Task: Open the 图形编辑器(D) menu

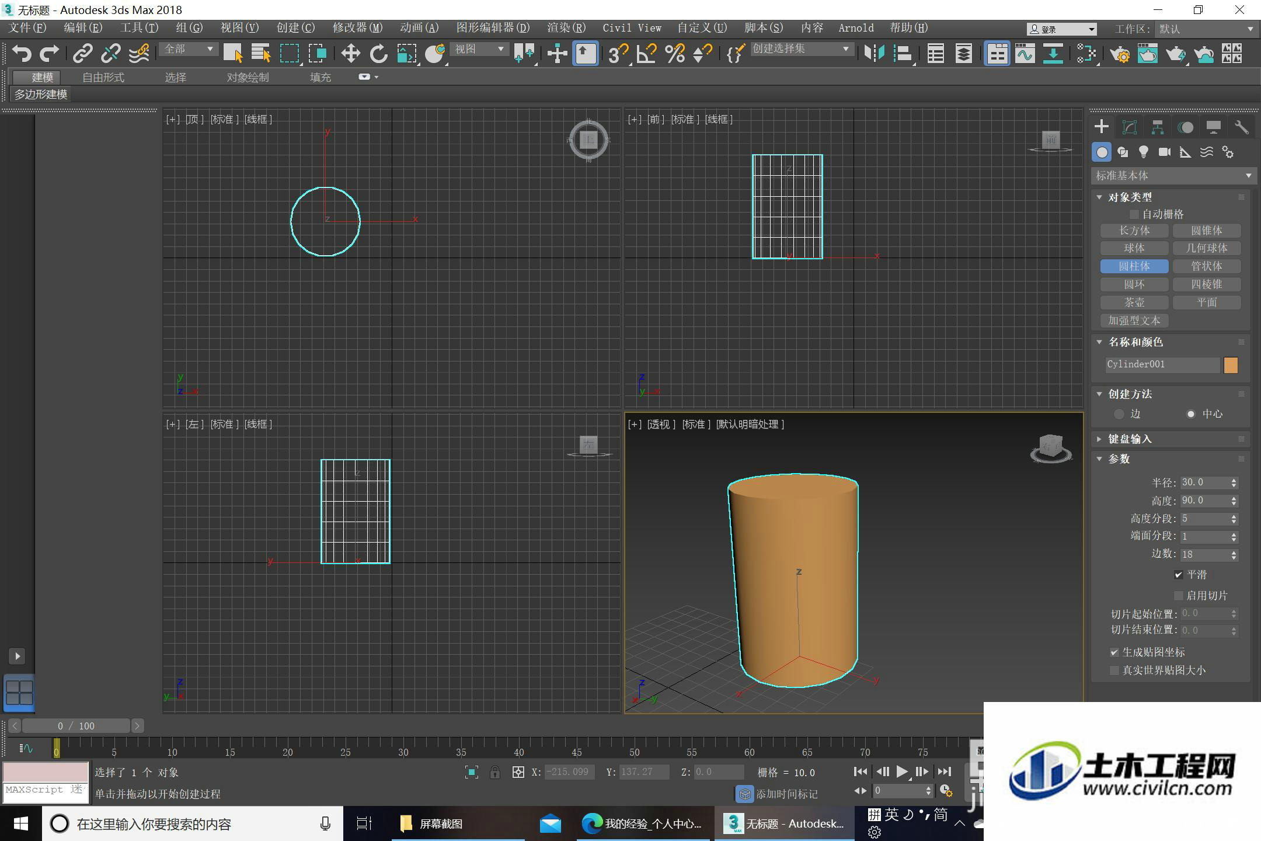Action: point(493,27)
